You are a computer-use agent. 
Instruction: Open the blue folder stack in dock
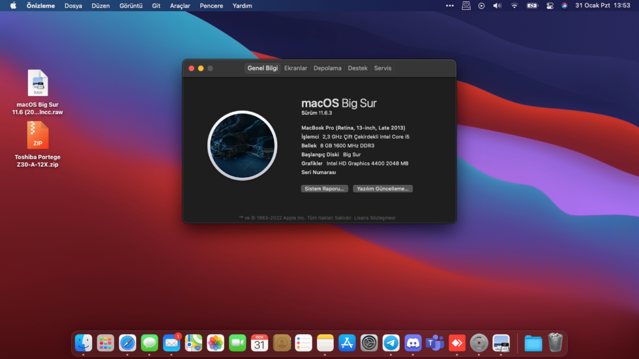click(x=533, y=343)
